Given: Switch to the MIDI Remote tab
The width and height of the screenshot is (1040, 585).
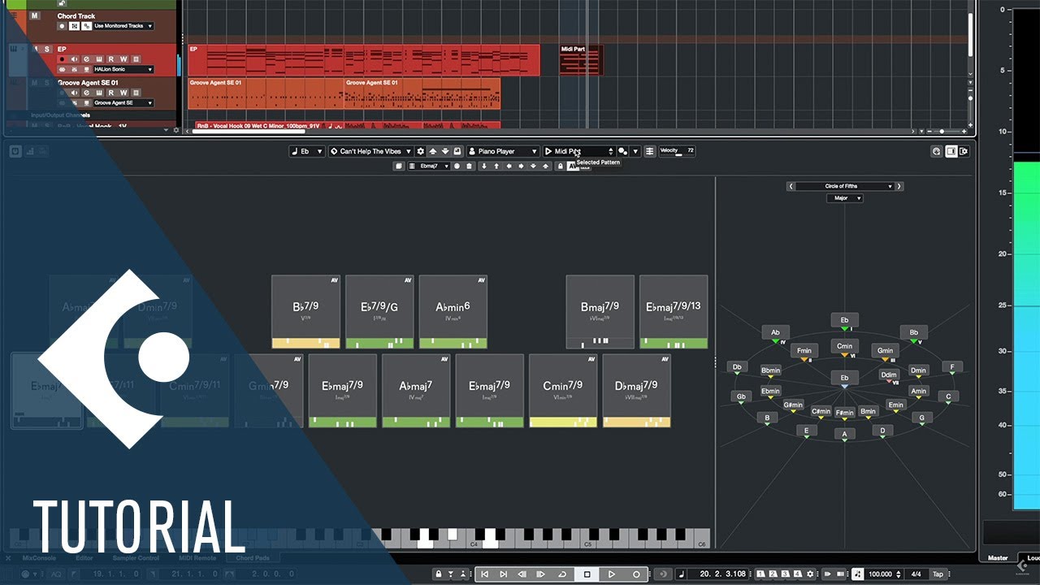Looking at the screenshot, I should click(197, 558).
